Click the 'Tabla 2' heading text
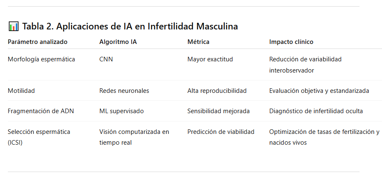Viewport: 382px width, 177px height. pyautogui.click(x=130, y=27)
